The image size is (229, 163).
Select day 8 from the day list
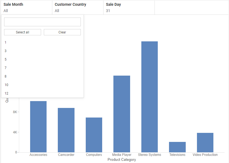(5, 76)
